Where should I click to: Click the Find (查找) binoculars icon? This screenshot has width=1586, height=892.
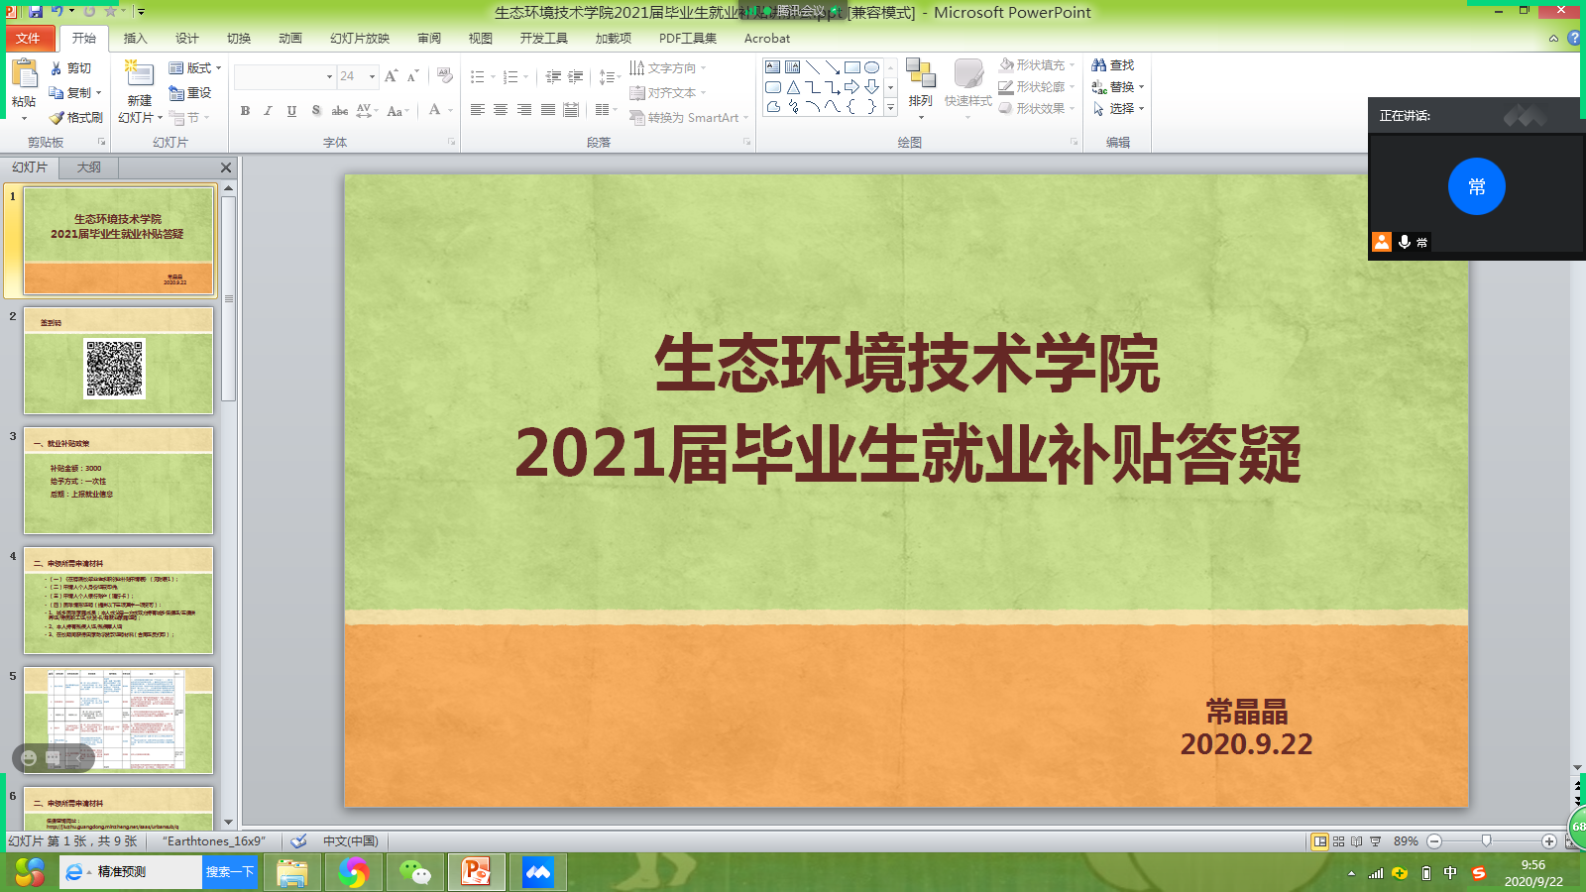pyautogui.click(x=1098, y=65)
